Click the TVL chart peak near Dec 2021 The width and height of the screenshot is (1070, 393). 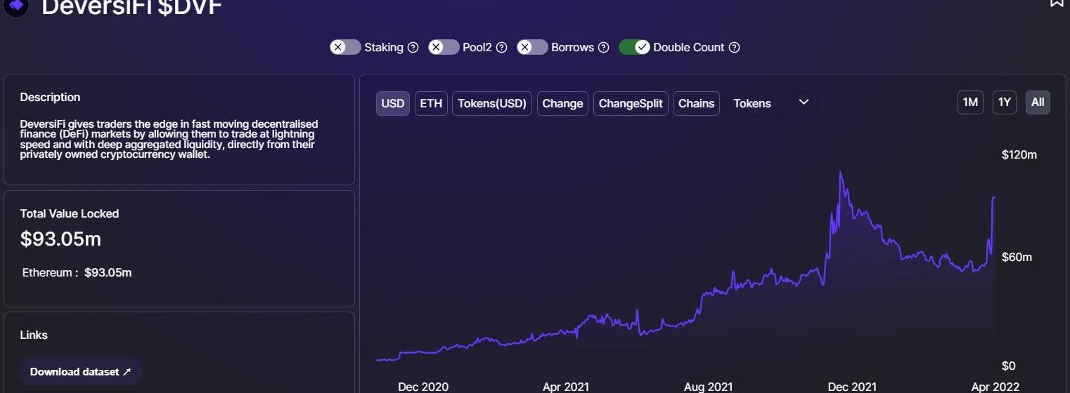840,172
